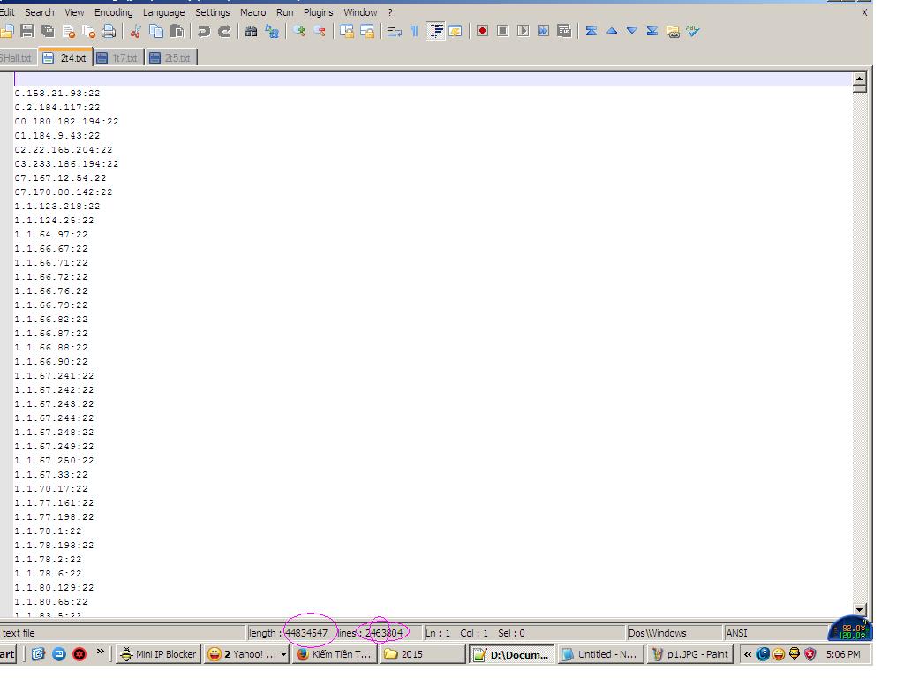Viewport: 904px width, 678px height.
Task: Open Find with the binoculars icon
Action: [x=251, y=31]
